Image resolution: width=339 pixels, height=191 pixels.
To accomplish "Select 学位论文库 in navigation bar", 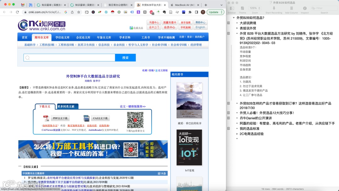I will tap(62, 37).
